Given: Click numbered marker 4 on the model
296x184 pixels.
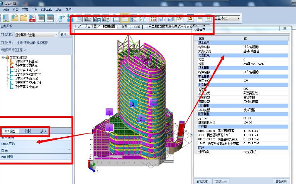Looking at the screenshot, I should [109, 128].
